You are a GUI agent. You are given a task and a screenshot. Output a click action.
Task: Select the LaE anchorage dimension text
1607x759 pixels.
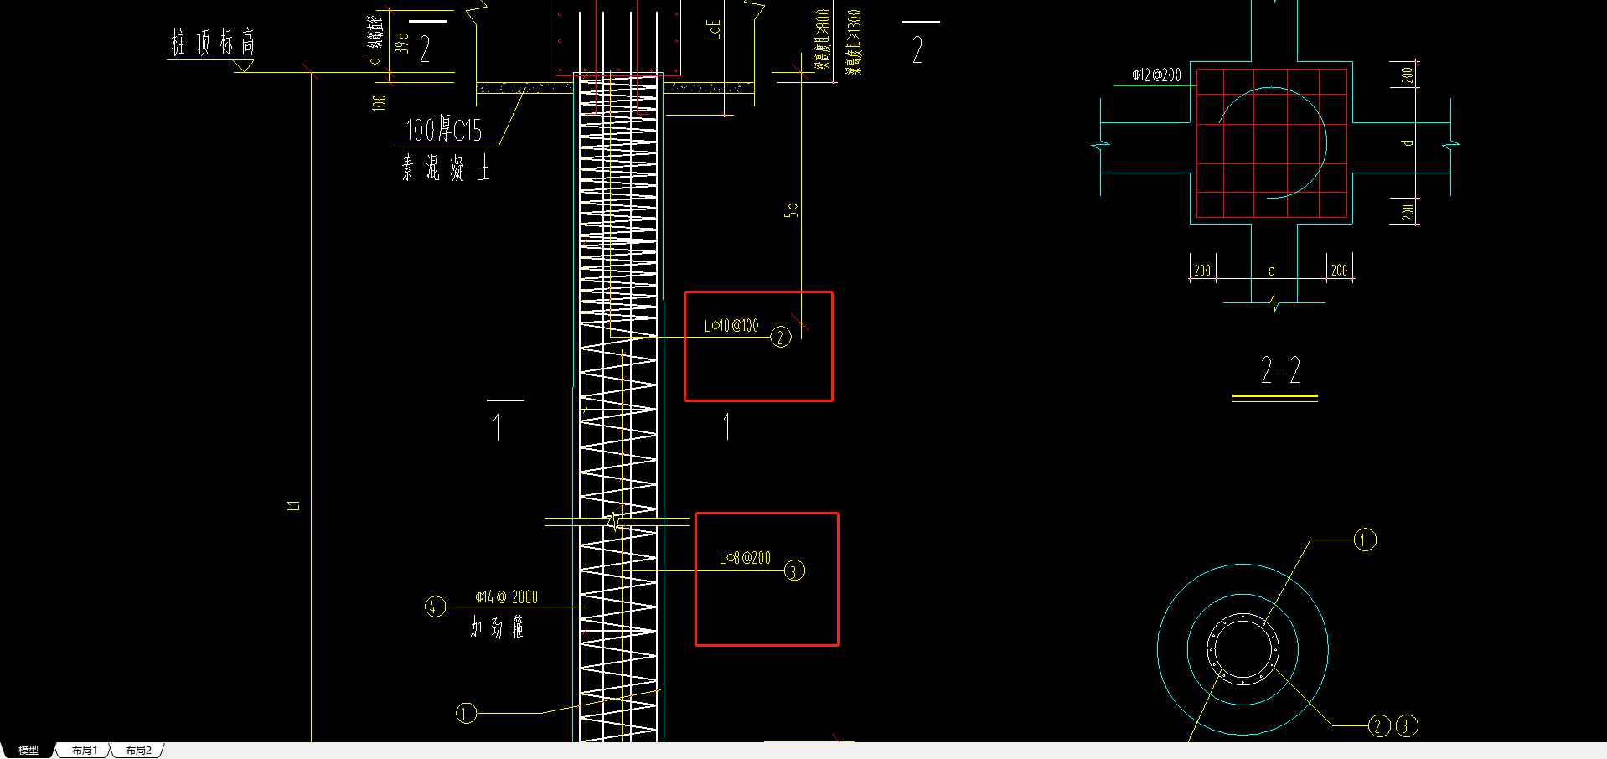pos(714,29)
